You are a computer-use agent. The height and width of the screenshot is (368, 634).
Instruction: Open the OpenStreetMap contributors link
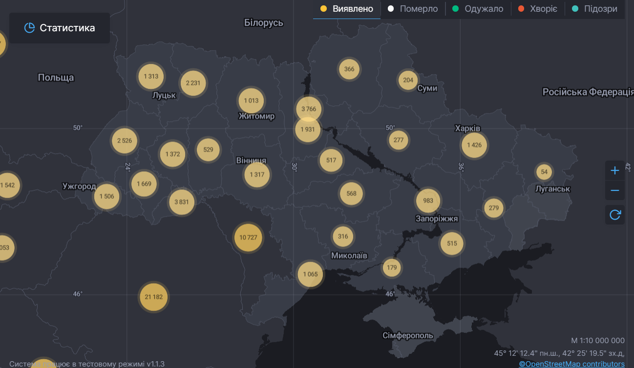pyautogui.click(x=571, y=364)
